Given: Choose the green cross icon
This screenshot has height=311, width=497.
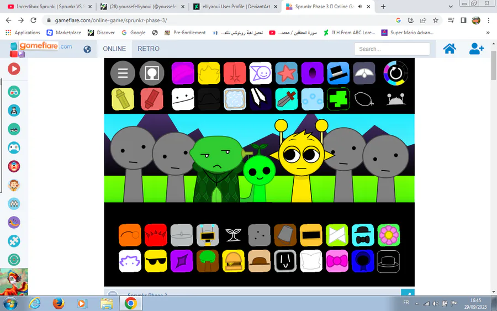Looking at the screenshot, I should 338,99.
